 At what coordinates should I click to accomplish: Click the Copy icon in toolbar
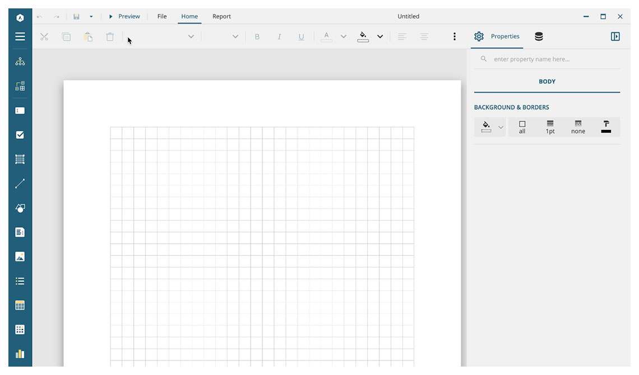pos(66,36)
